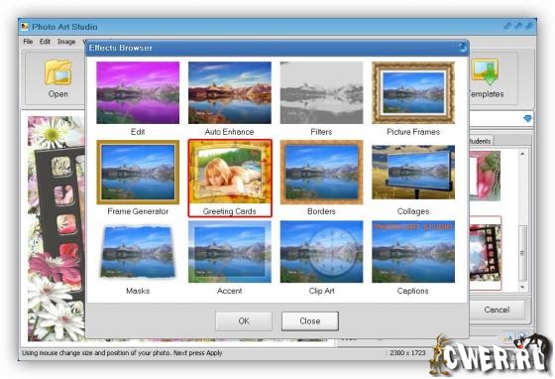Viewport: 555px width, 379px height.
Task: Select the pink flower template thumbnail
Action: [485, 176]
